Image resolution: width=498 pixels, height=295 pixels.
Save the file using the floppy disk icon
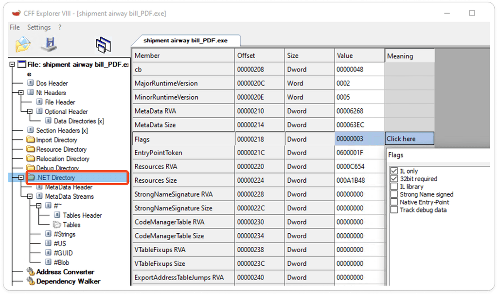click(x=49, y=44)
